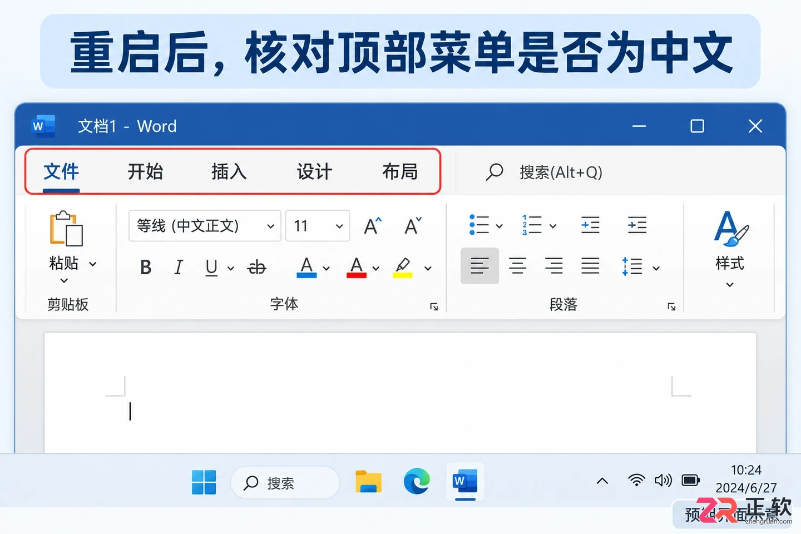Align paragraph text to the right
The image size is (801, 534).
(x=554, y=266)
